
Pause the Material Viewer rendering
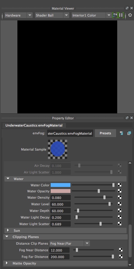click(121, 15)
